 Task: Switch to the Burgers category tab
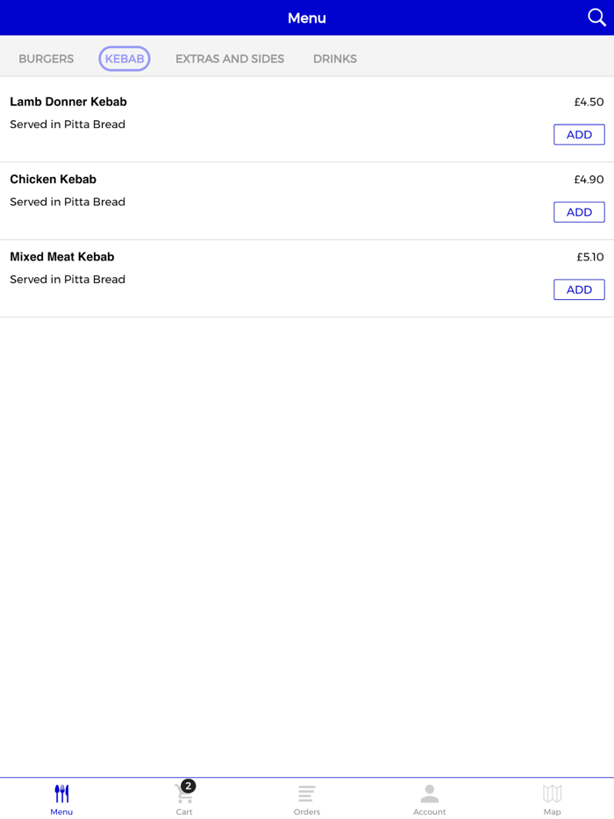coord(46,59)
